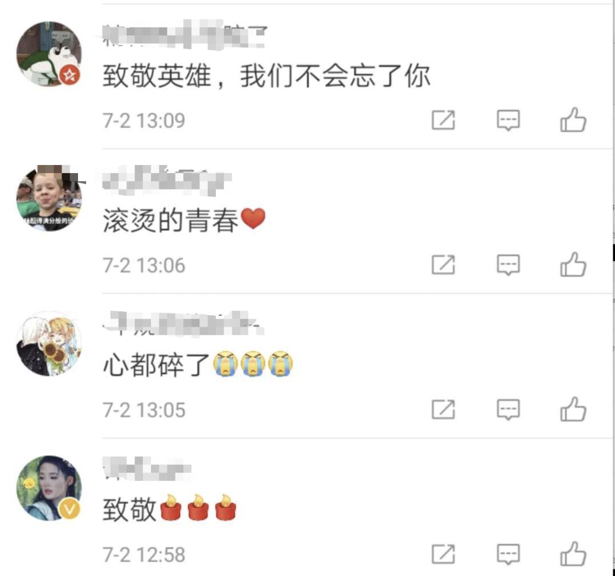The height and width of the screenshot is (576, 615).
Task: Open username above 致敬英雄 comment
Action: pyautogui.click(x=184, y=35)
